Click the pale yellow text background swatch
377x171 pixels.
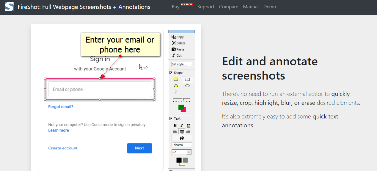point(182,164)
